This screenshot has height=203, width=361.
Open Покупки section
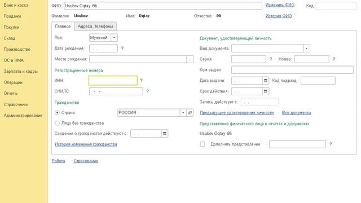(x=11, y=27)
